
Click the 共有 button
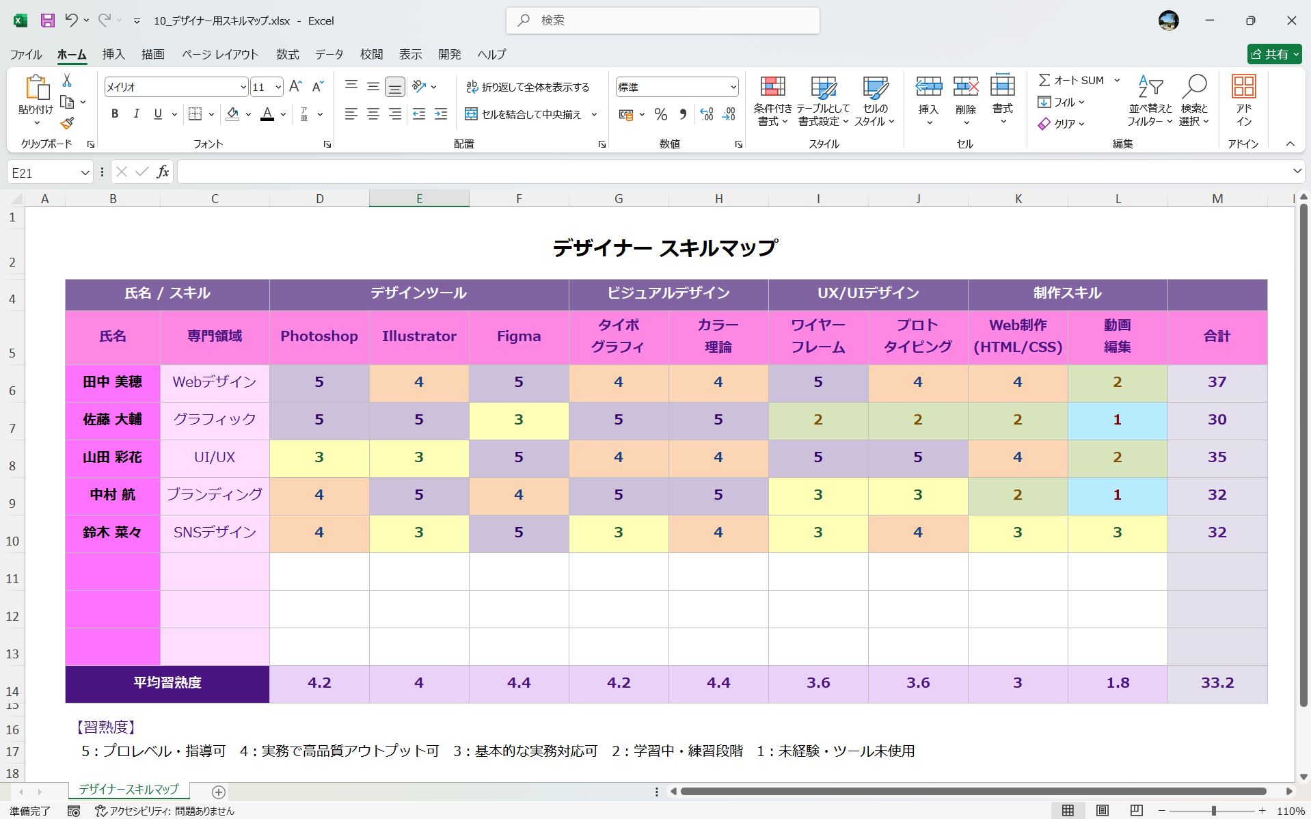point(1274,54)
